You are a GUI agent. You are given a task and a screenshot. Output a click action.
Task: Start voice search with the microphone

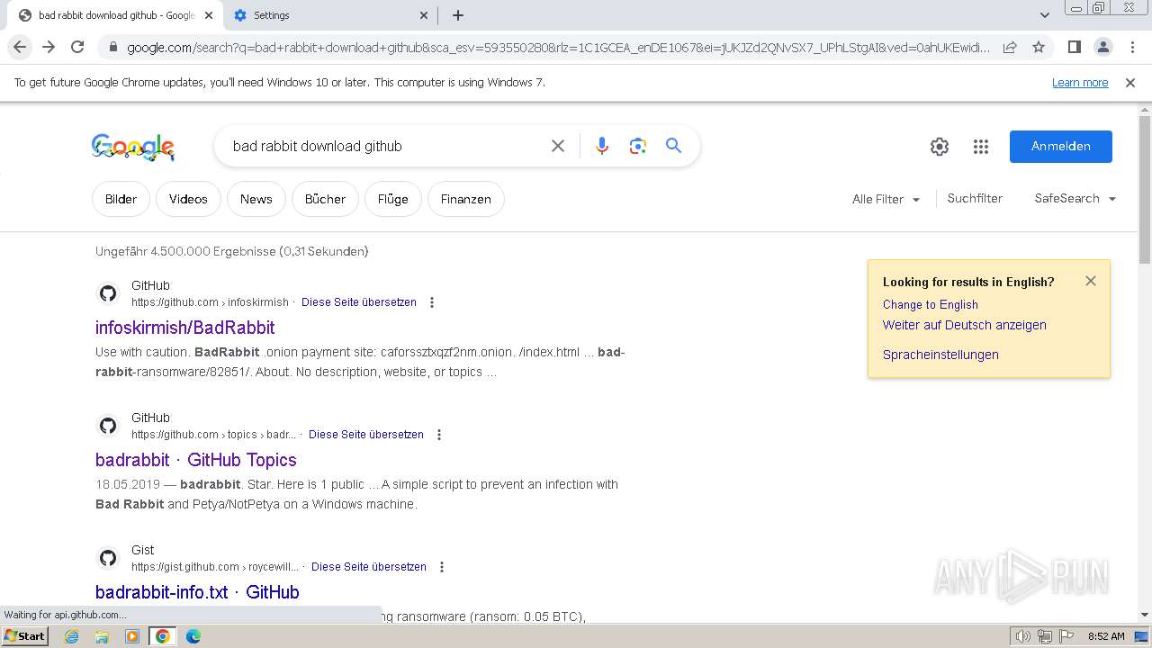pyautogui.click(x=602, y=146)
